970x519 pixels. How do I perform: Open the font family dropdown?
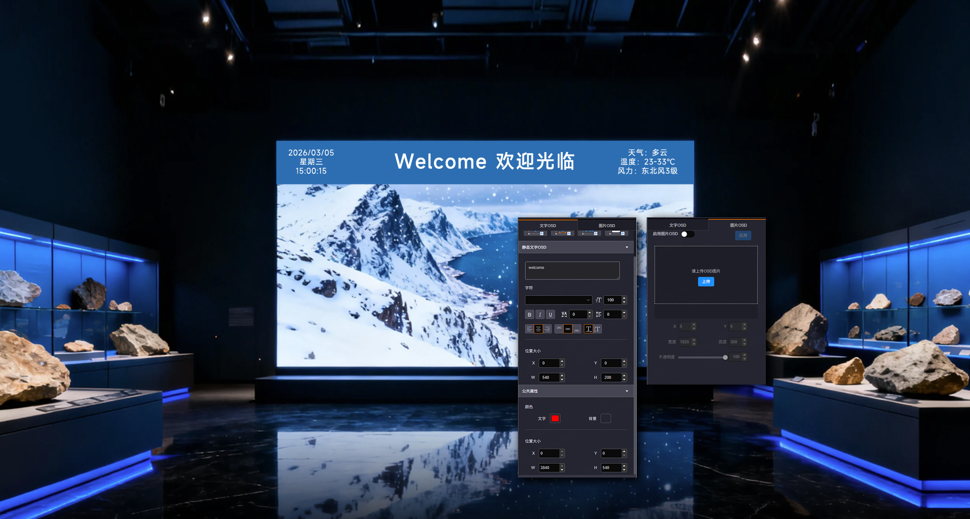pyautogui.click(x=558, y=300)
